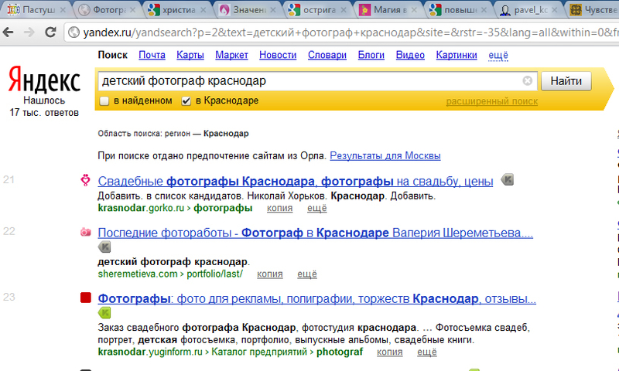Open the "расширенный поиск" advanced search link

click(491, 101)
